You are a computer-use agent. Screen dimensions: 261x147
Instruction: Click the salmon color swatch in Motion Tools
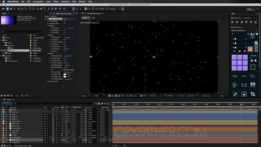(x=250, y=49)
